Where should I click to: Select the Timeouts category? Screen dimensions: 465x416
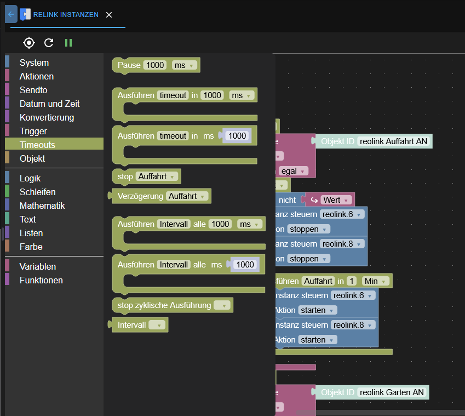pyautogui.click(x=37, y=145)
